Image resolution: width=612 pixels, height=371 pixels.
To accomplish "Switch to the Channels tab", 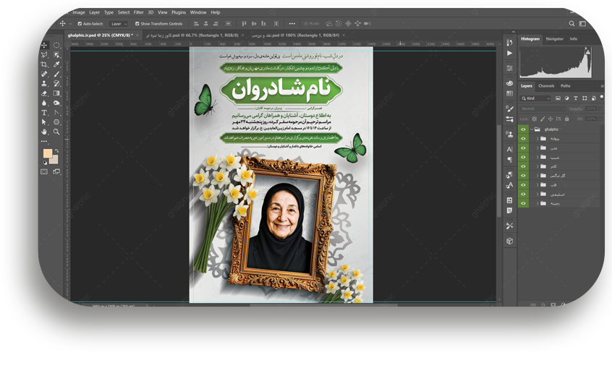I will 546,86.
